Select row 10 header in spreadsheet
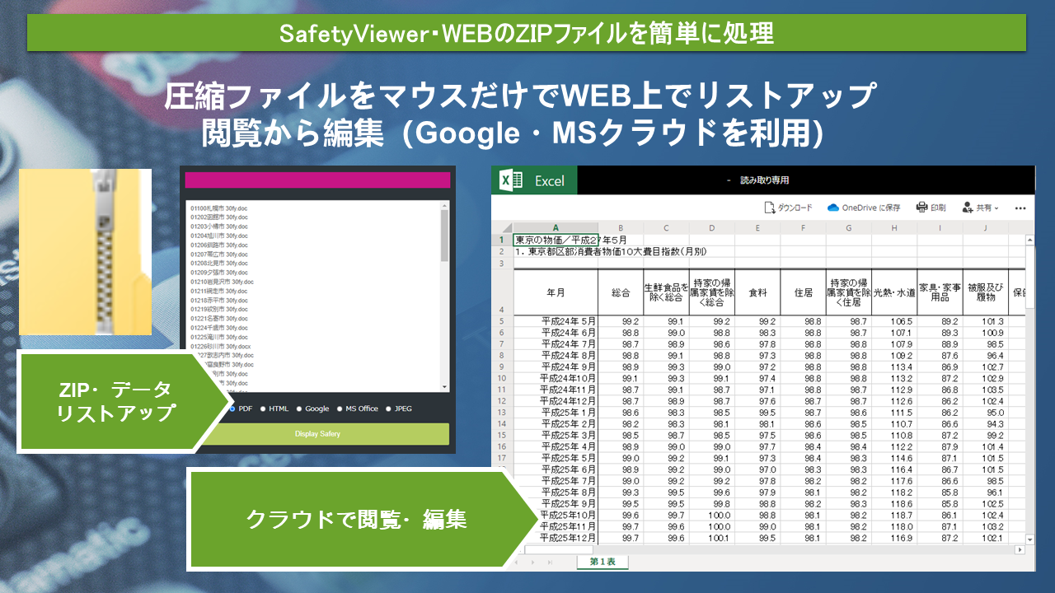Image resolution: width=1055 pixels, height=593 pixels. click(502, 378)
